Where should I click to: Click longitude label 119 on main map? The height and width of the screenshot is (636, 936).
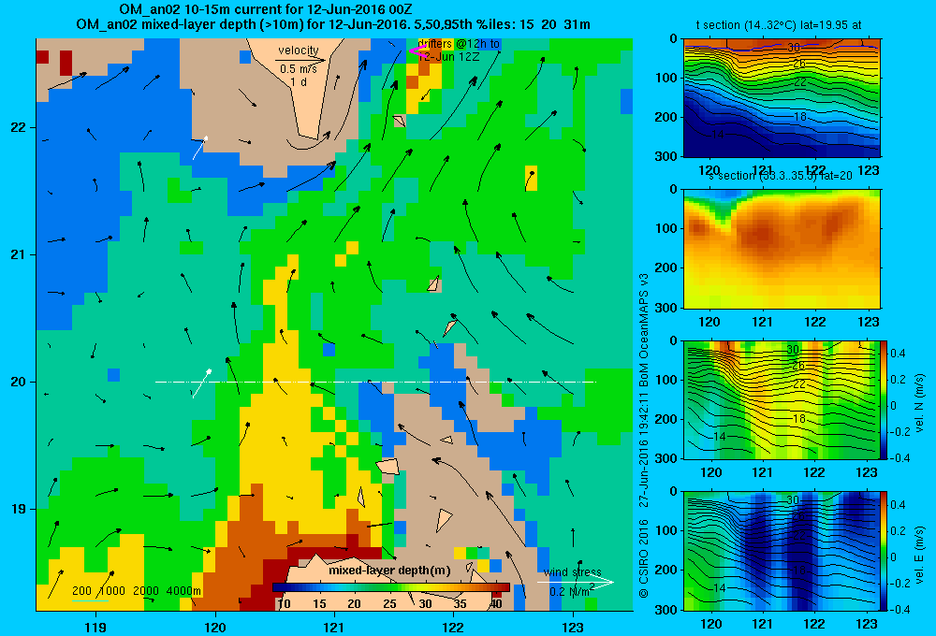coord(95,627)
